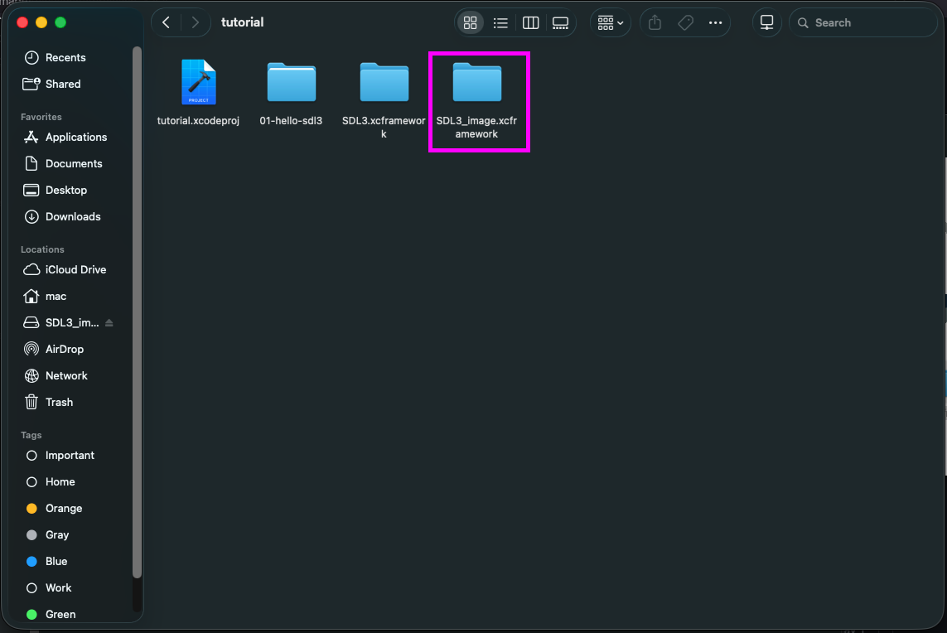Go back using the left chevron button

166,22
